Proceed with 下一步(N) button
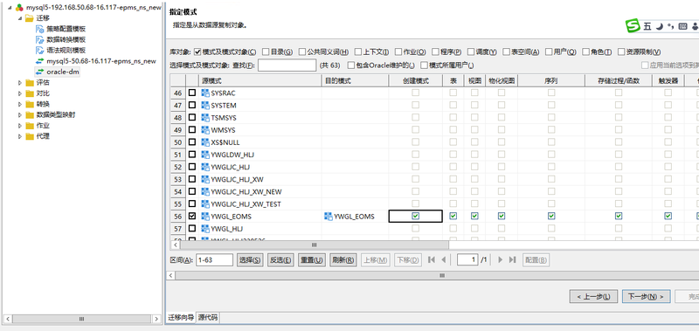699x331 pixels. [x=646, y=296]
